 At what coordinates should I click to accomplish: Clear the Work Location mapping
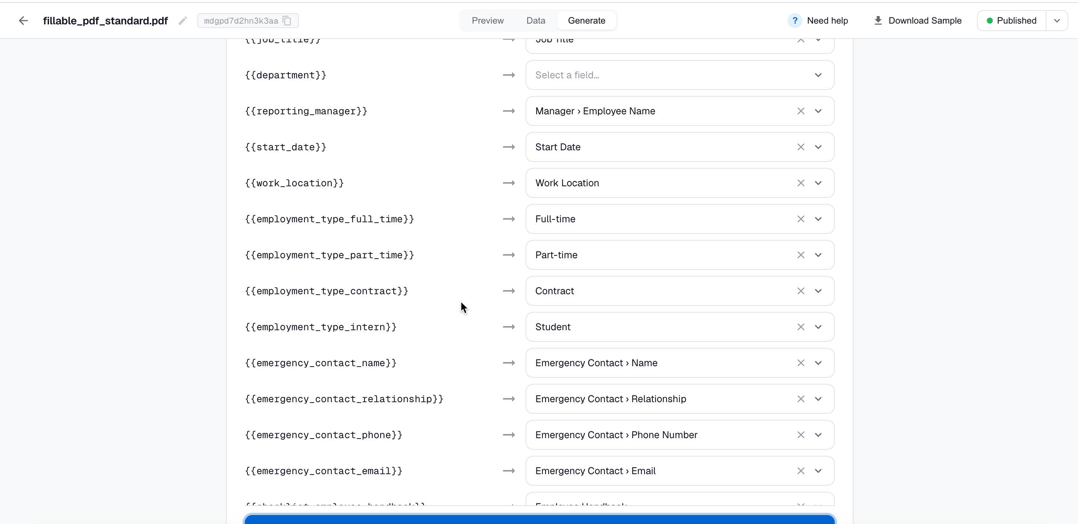click(801, 183)
